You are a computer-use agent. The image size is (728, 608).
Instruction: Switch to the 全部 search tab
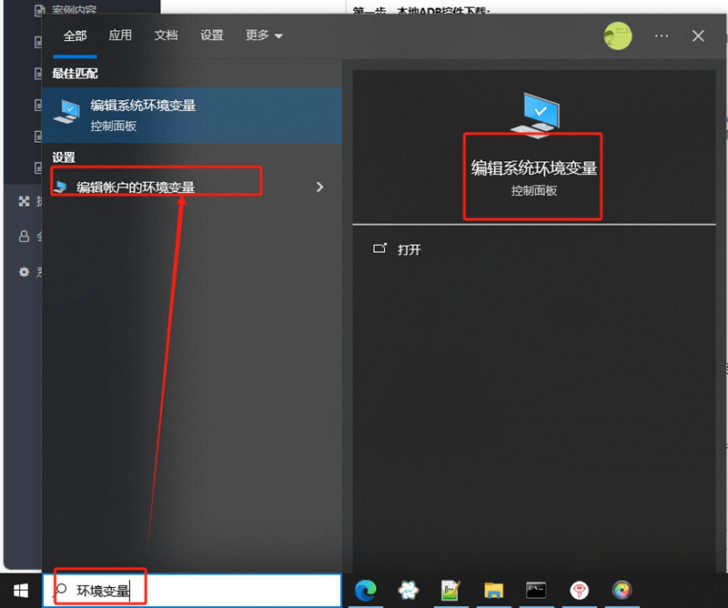[75, 35]
